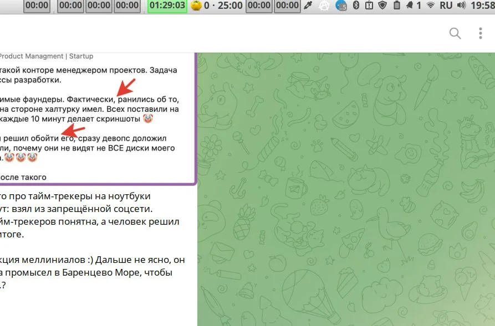This screenshot has height=326, width=495.
Task: Click the clown emoji after 'делает скриншоты'
Action: pyautogui.click(x=148, y=119)
